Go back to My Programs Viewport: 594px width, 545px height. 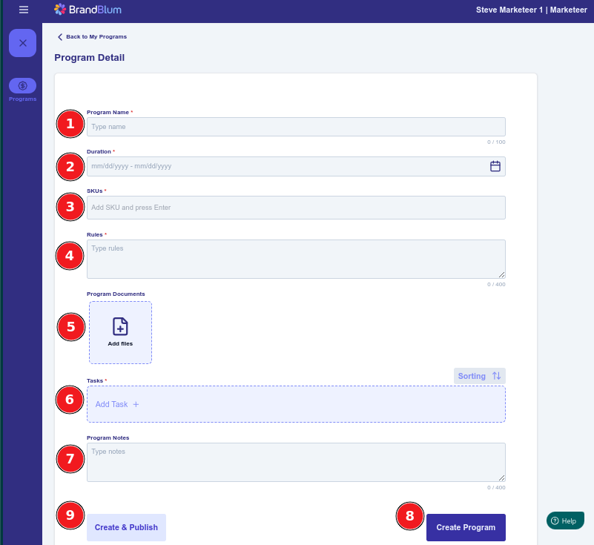tap(92, 37)
